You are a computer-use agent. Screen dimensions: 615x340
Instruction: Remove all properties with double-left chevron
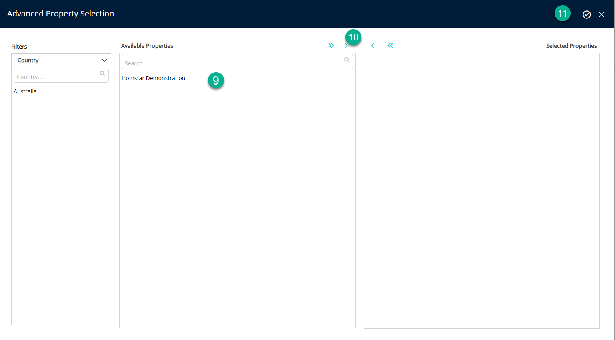(390, 45)
